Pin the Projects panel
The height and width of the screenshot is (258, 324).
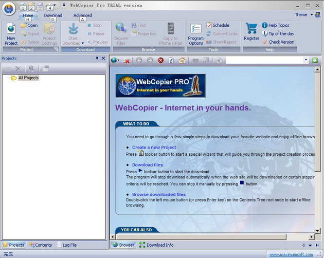pos(97,59)
